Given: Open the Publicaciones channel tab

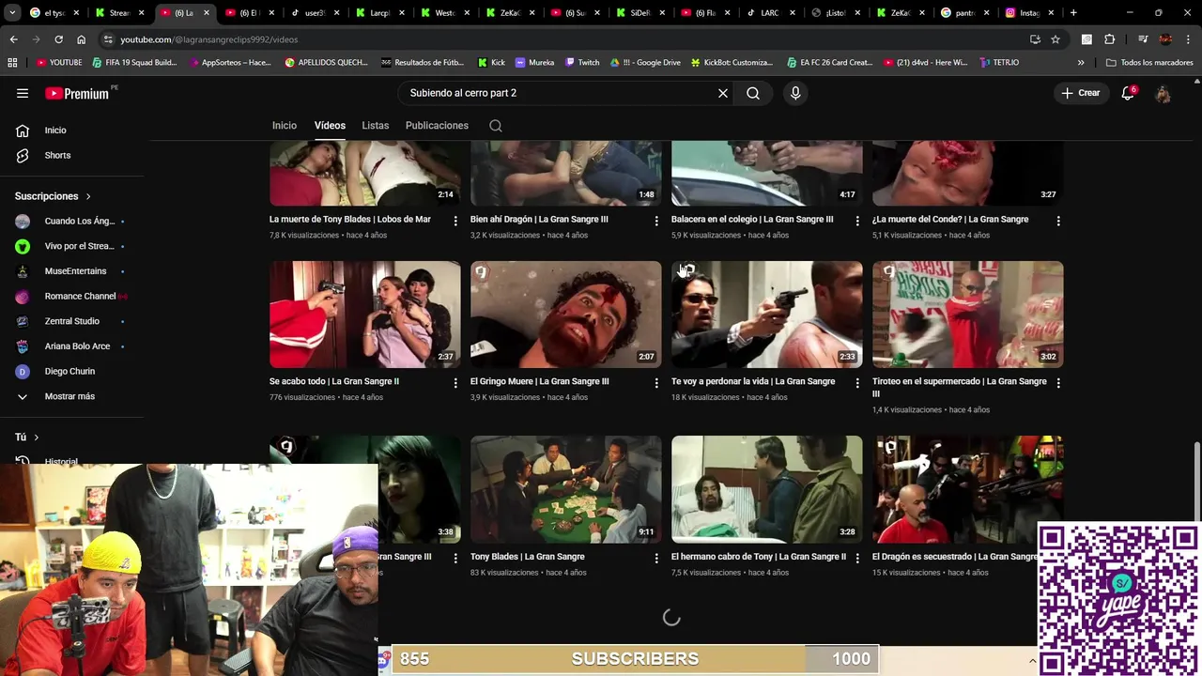Looking at the screenshot, I should (x=437, y=126).
